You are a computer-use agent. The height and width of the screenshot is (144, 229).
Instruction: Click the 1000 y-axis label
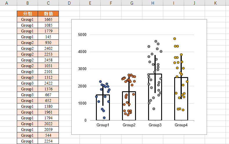[82, 103]
